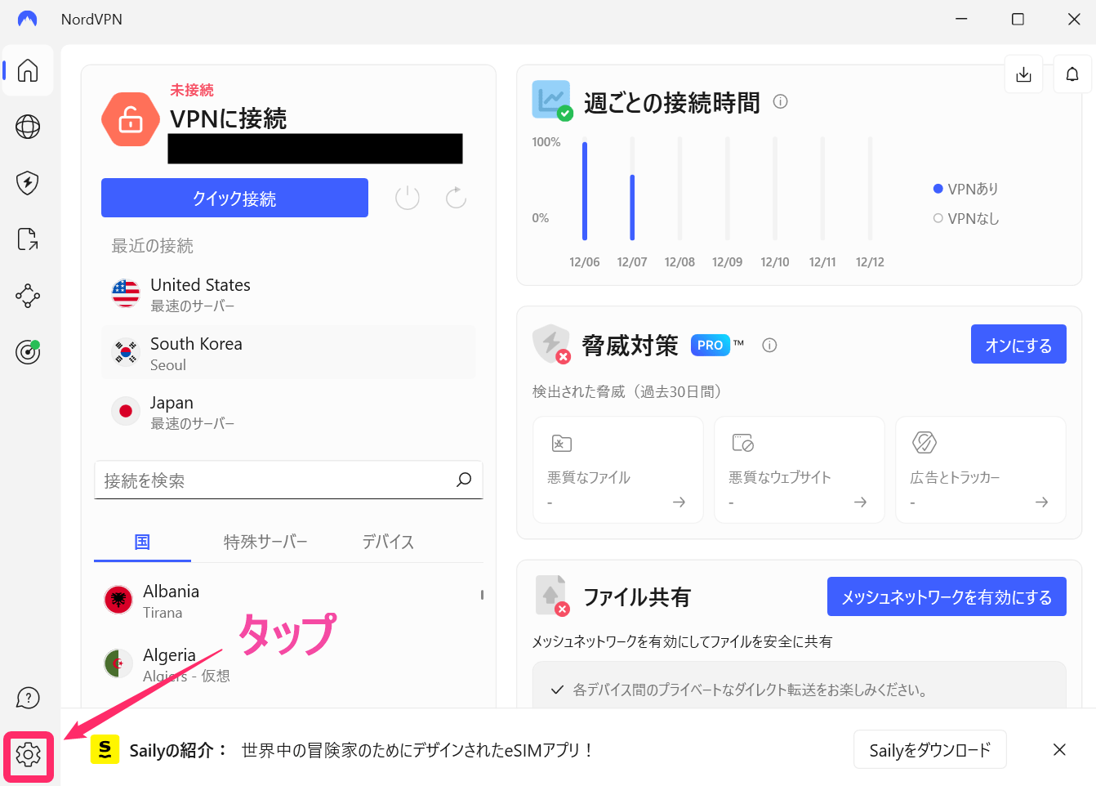Click the South Korea flag icon
The image size is (1096, 786).
126,352
